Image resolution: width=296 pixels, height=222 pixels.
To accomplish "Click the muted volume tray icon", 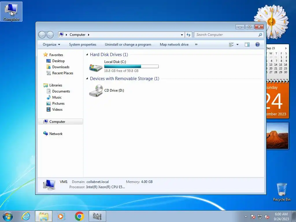I will [x=267, y=217].
